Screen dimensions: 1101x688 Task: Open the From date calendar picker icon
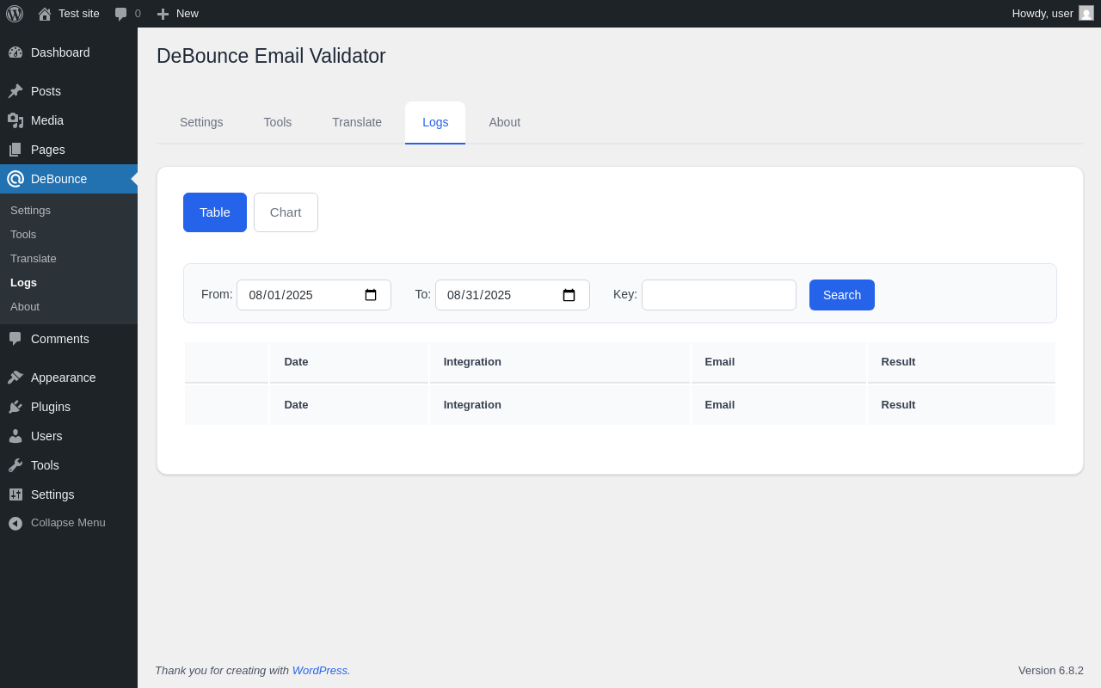coord(371,295)
